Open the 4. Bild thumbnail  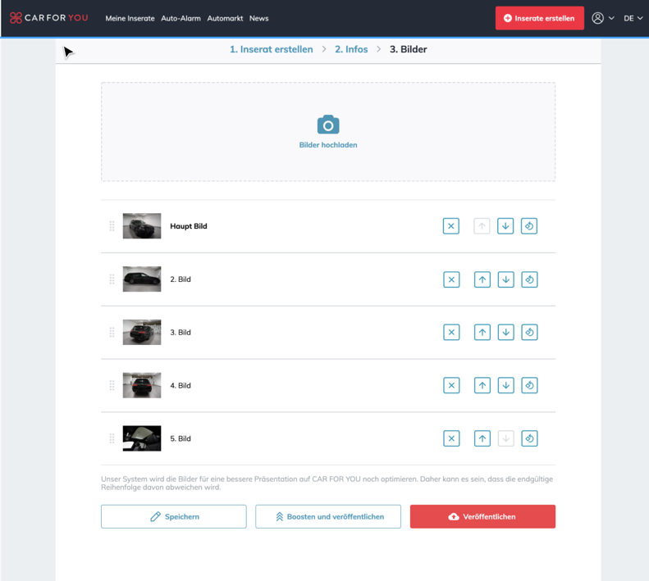coord(142,385)
